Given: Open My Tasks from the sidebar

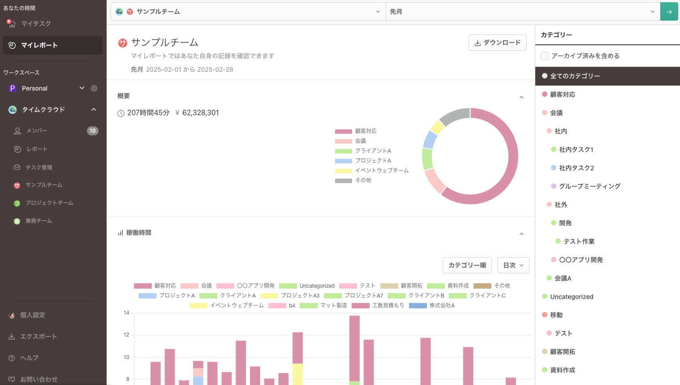Looking at the screenshot, I should (x=36, y=23).
